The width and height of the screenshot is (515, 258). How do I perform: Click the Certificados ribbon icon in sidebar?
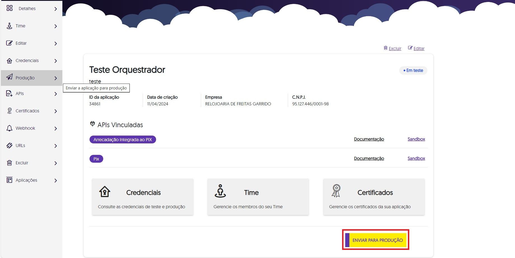[x=10, y=111]
